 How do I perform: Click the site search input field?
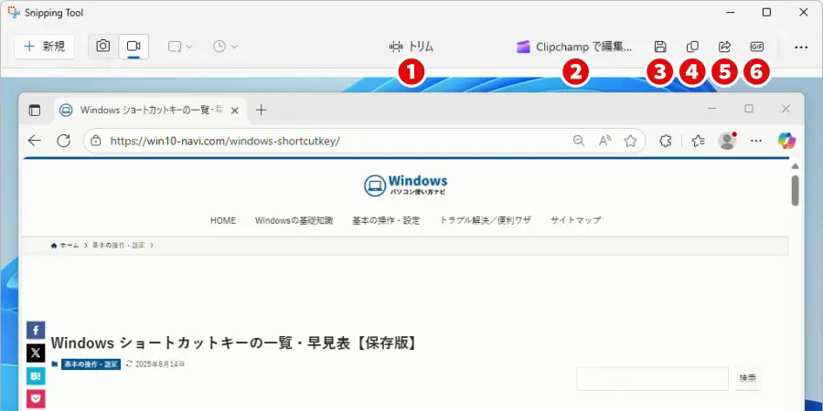[652, 378]
